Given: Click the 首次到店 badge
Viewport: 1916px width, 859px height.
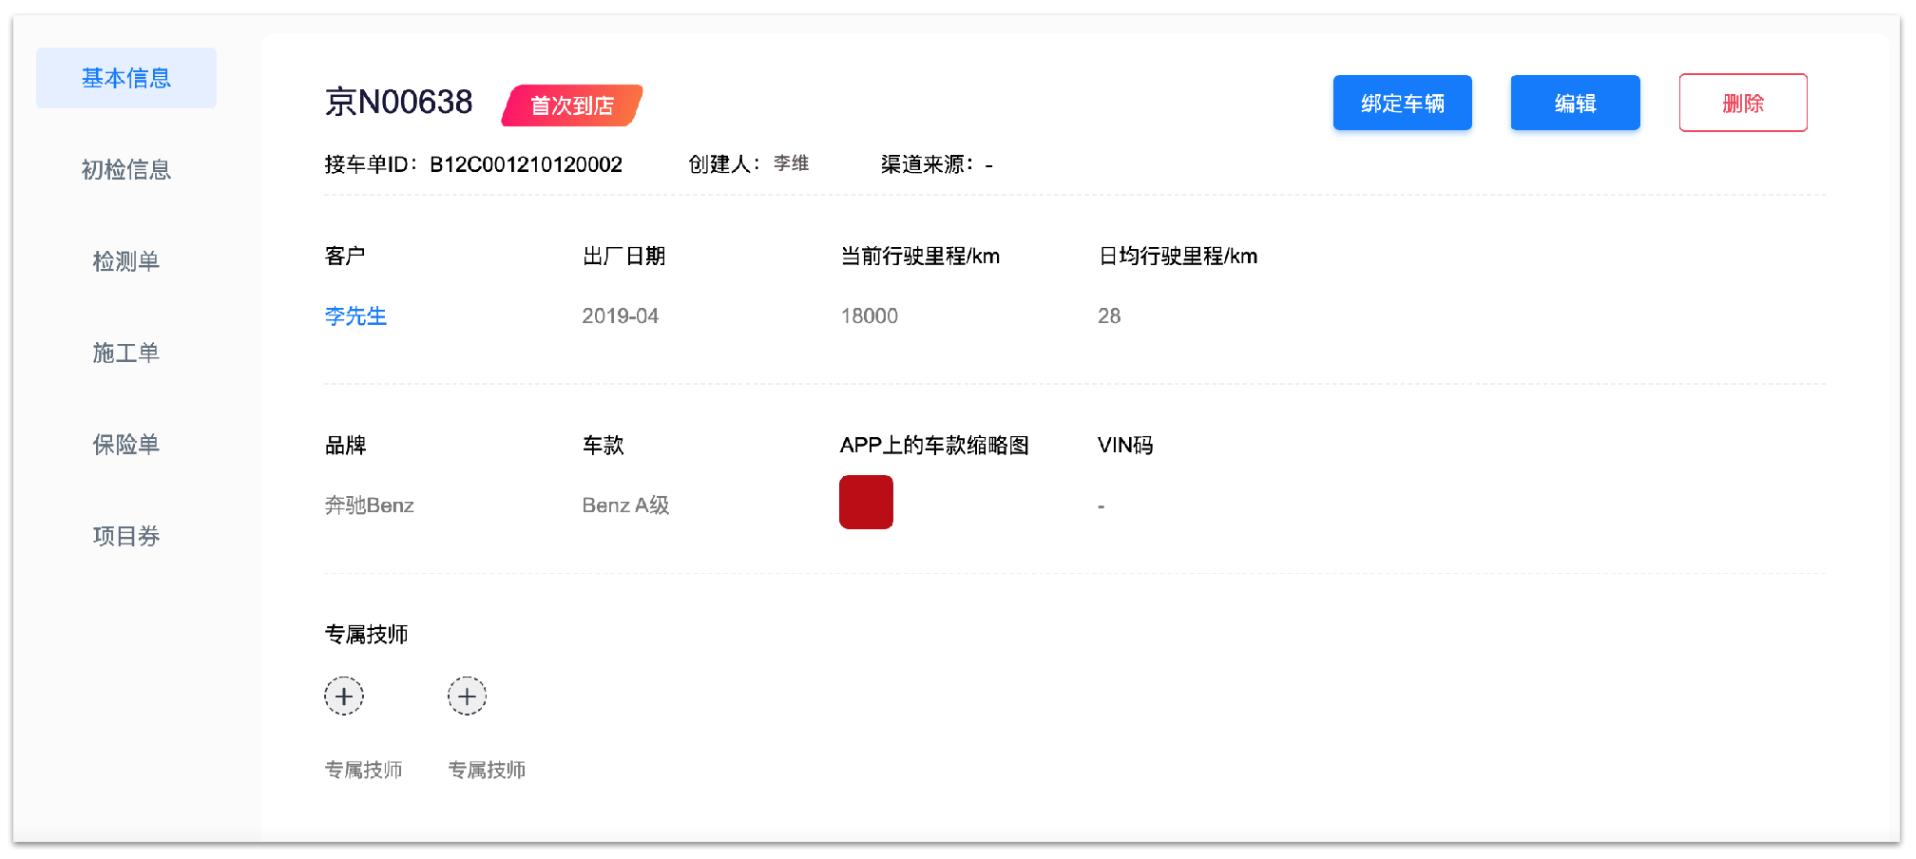Looking at the screenshot, I should [x=572, y=105].
